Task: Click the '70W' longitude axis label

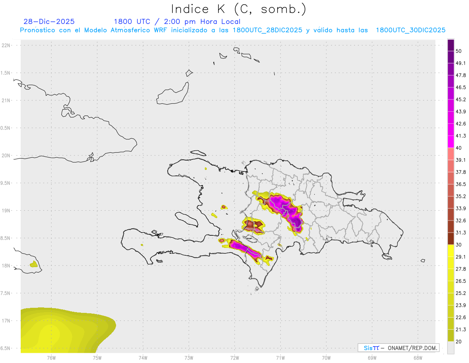Action: tap(326, 358)
